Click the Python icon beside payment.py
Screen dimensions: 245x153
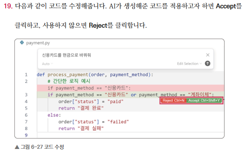coord(22,43)
